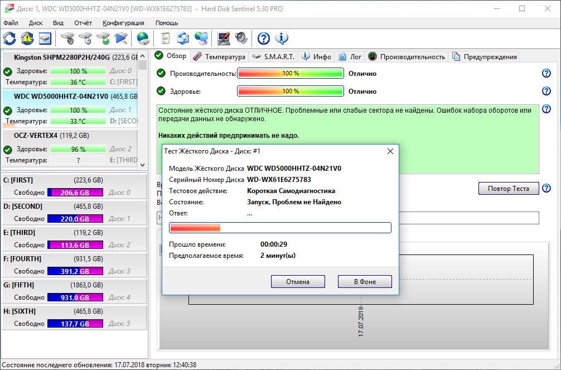Click the help icon beside Производительность bar
This screenshot has height=370, width=561.
coord(547,73)
